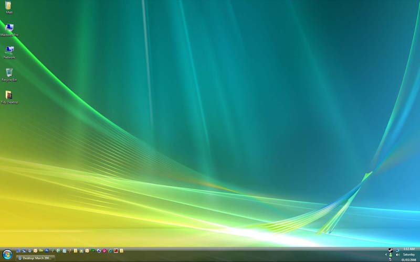Viewport: 420px width, 262px height.
Task: Click the black diamond Boot Camp tray icon
Action: tap(391, 250)
